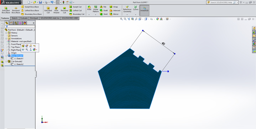Screen dimensions: 256x129
Task: Open the FeatureManager filter icon
Action: coord(7,26)
